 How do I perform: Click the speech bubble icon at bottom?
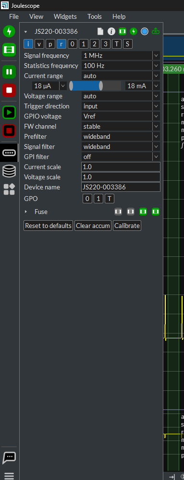(9, 458)
